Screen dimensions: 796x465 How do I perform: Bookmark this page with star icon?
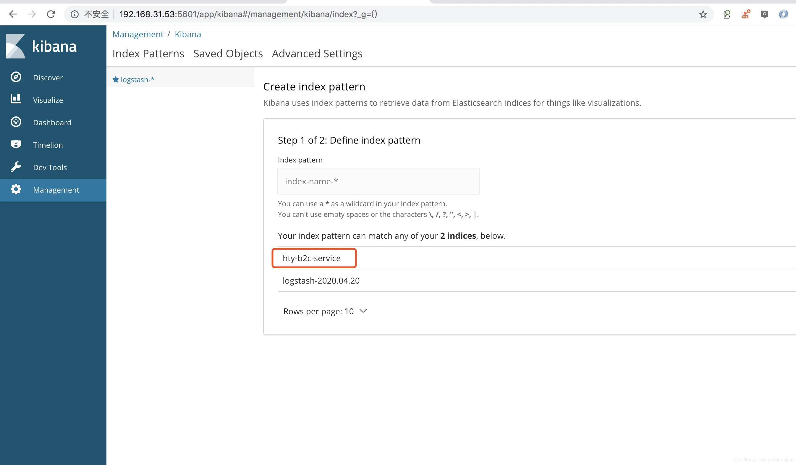pyautogui.click(x=703, y=14)
